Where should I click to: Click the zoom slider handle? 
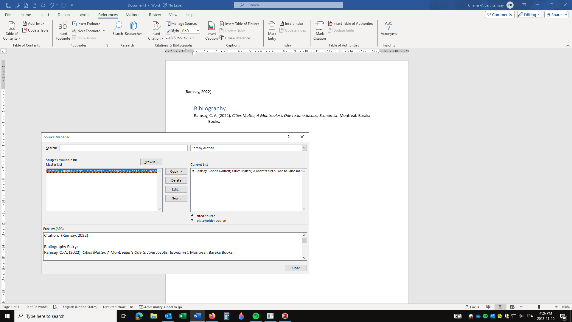click(x=539, y=307)
